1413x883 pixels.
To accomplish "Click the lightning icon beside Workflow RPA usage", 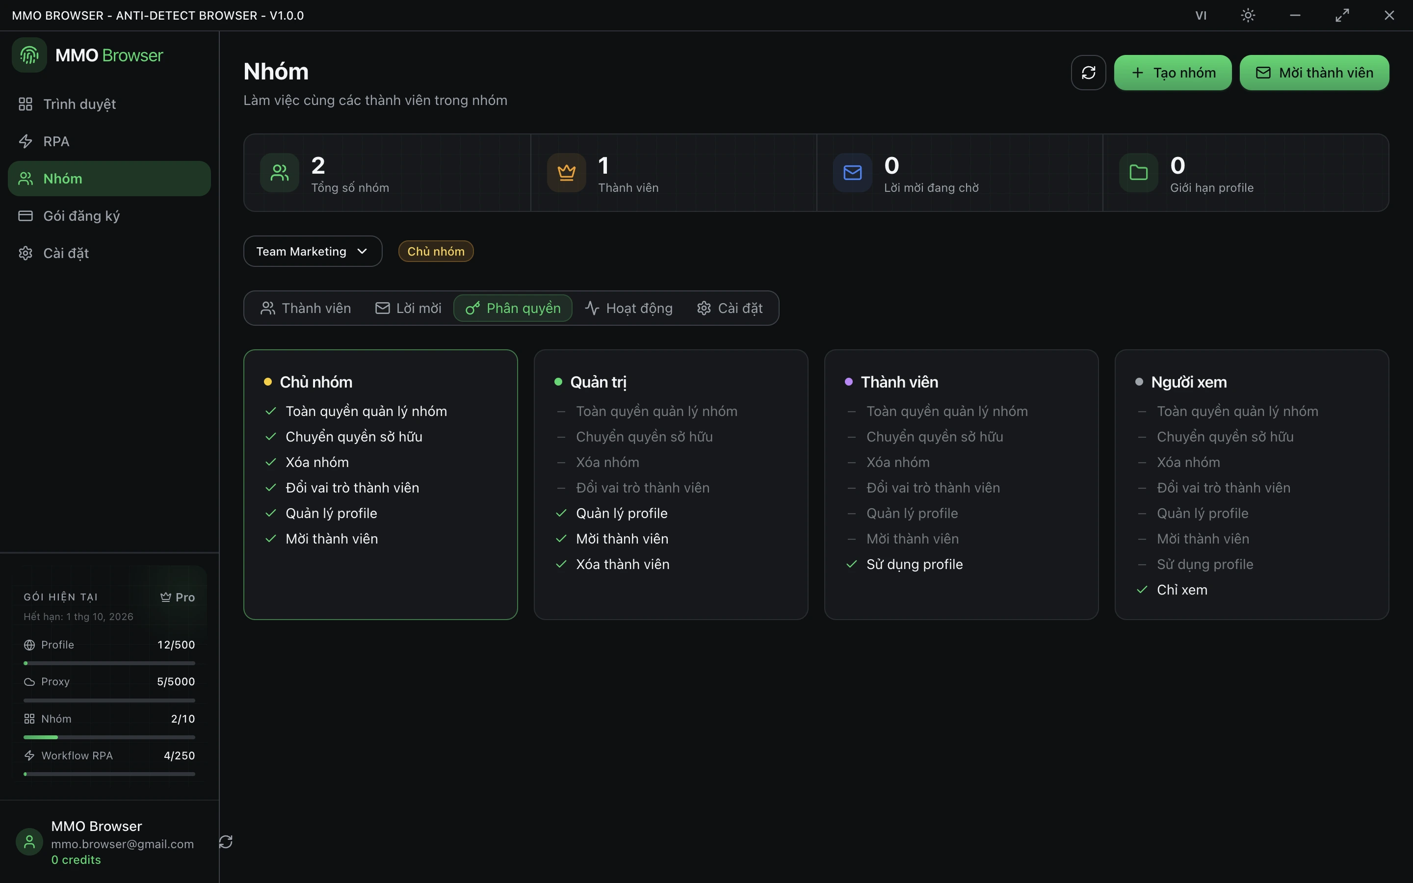I will 29,755.
